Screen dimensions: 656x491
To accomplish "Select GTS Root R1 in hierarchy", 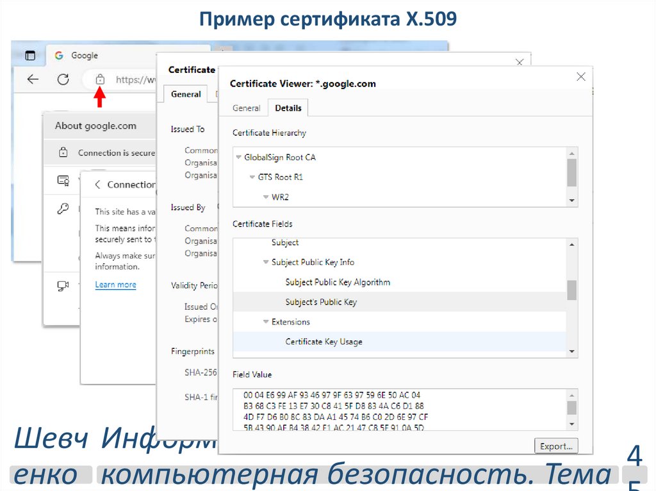I will pyautogui.click(x=281, y=177).
